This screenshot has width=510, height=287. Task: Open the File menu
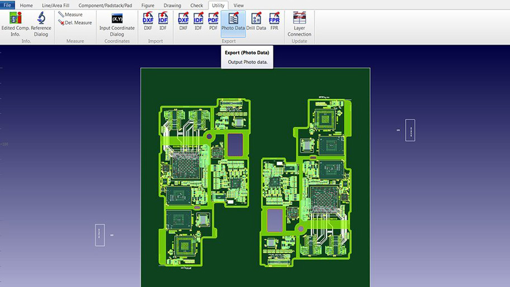pyautogui.click(x=7, y=5)
